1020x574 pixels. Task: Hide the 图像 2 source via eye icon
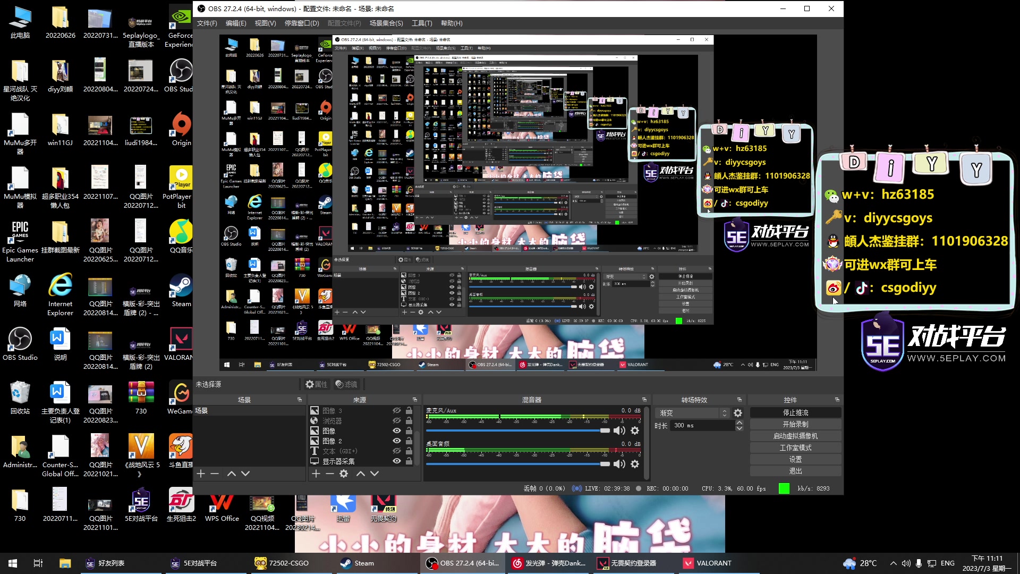click(x=396, y=441)
